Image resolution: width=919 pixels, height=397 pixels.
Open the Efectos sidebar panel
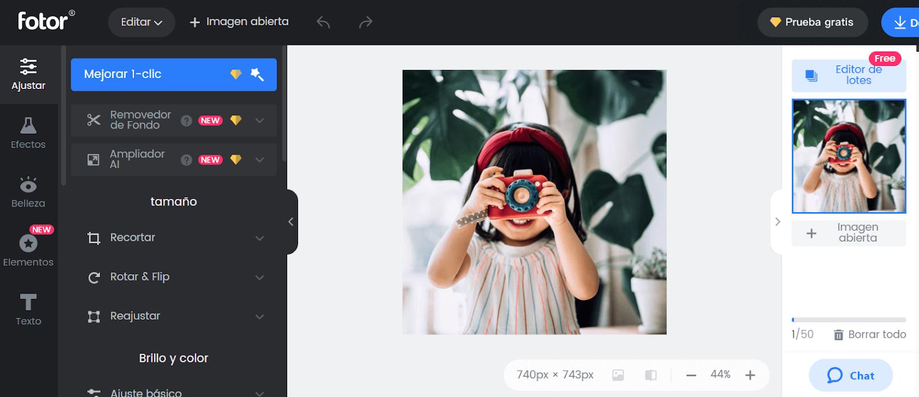click(x=28, y=133)
